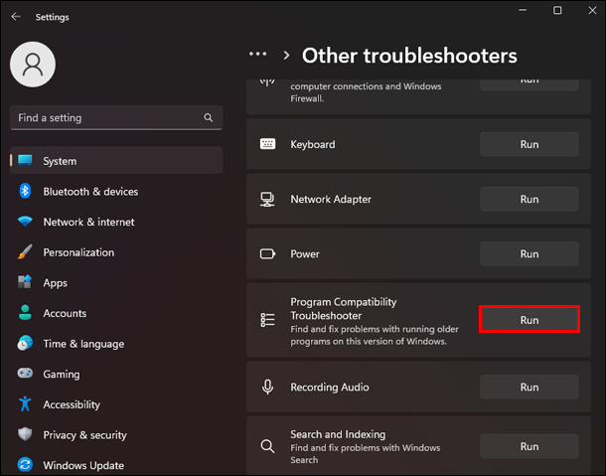606x476 pixels.
Task: Click the Find a setting search box
Action: (109, 117)
